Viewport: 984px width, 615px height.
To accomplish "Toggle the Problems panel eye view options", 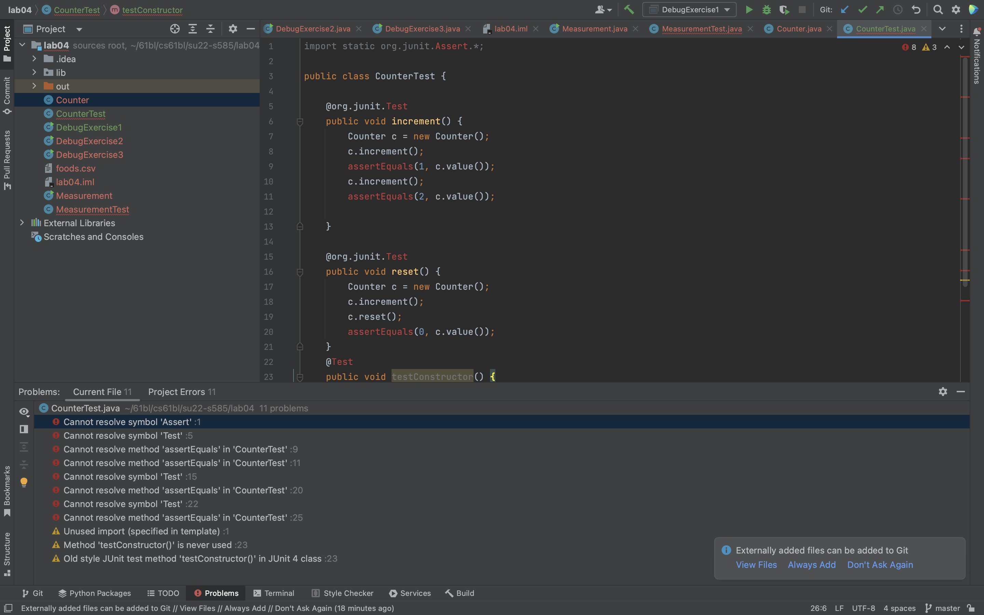I will click(x=24, y=412).
